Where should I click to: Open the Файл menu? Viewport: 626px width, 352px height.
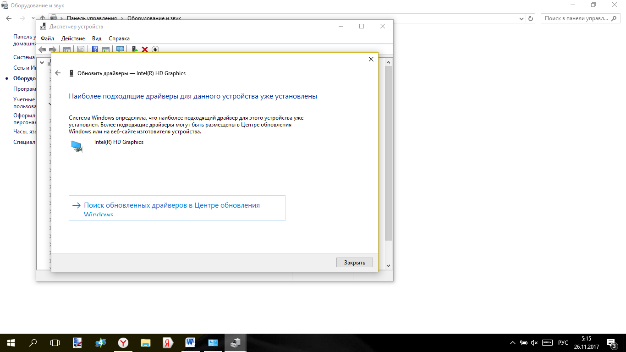(x=47, y=38)
